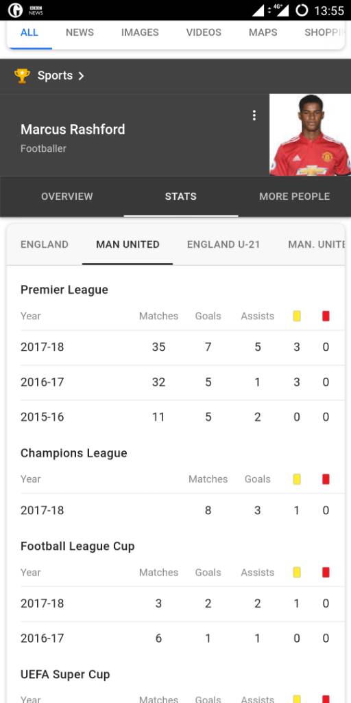The image size is (351, 703).
Task: Show ENGLAND team stats tab
Action: pyautogui.click(x=45, y=244)
